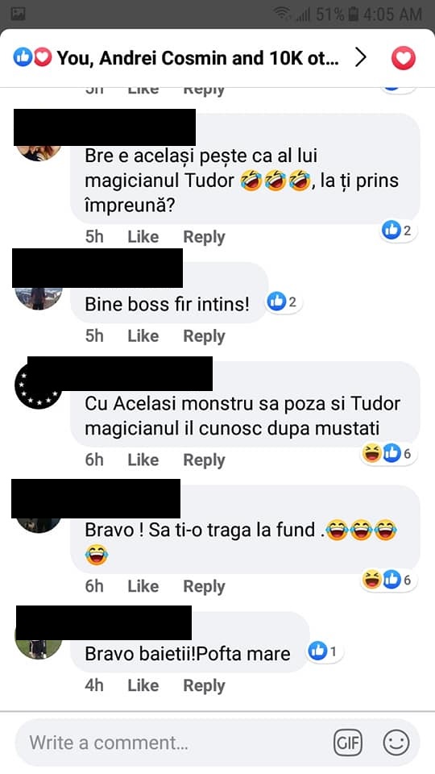
Task: Tap the like and heart reaction icons
Action: pos(32,58)
